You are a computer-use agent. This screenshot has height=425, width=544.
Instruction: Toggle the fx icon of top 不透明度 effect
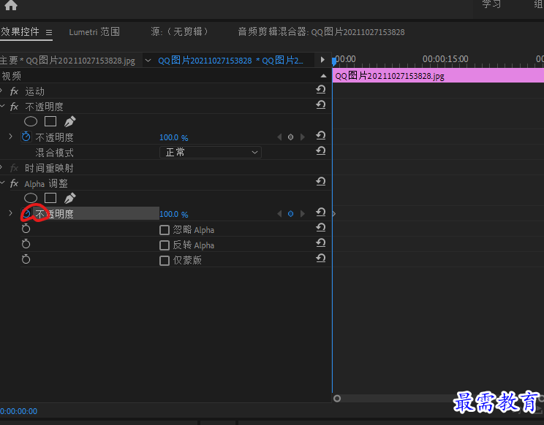(14, 107)
